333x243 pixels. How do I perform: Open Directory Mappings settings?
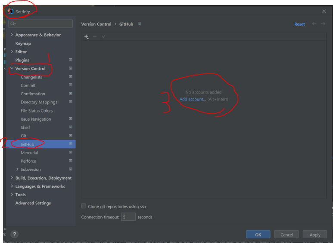(x=39, y=102)
